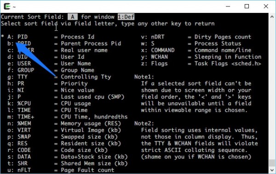This screenshot has height=174, width=276.
Task: Close the terminal window
Action: 266,6
